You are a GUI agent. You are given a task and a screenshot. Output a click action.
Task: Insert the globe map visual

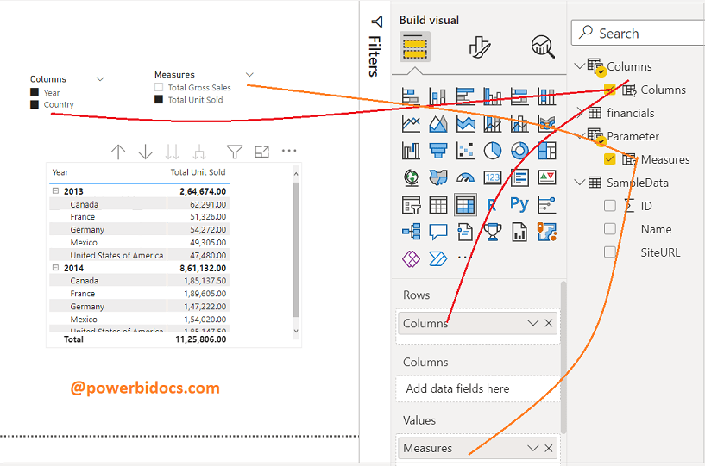click(x=411, y=177)
